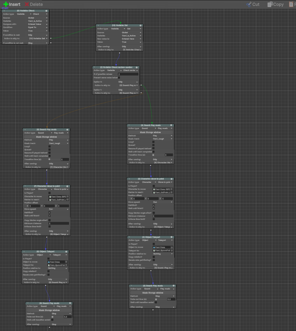Screen dimensions: 296x331
Task: Uncheck Pathfind? in node (7) Character: Move
Action: pyautogui.click(x=50, y=213)
